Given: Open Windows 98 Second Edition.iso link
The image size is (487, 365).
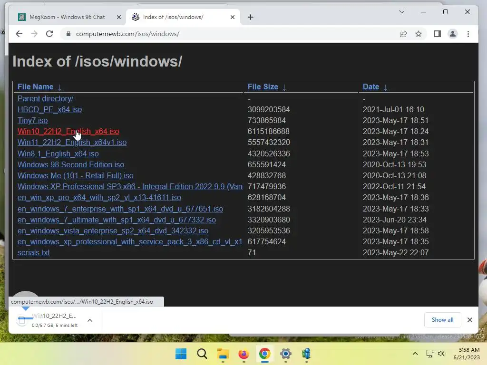Looking at the screenshot, I should [x=71, y=164].
